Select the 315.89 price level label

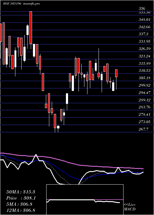(x=144, y=64)
